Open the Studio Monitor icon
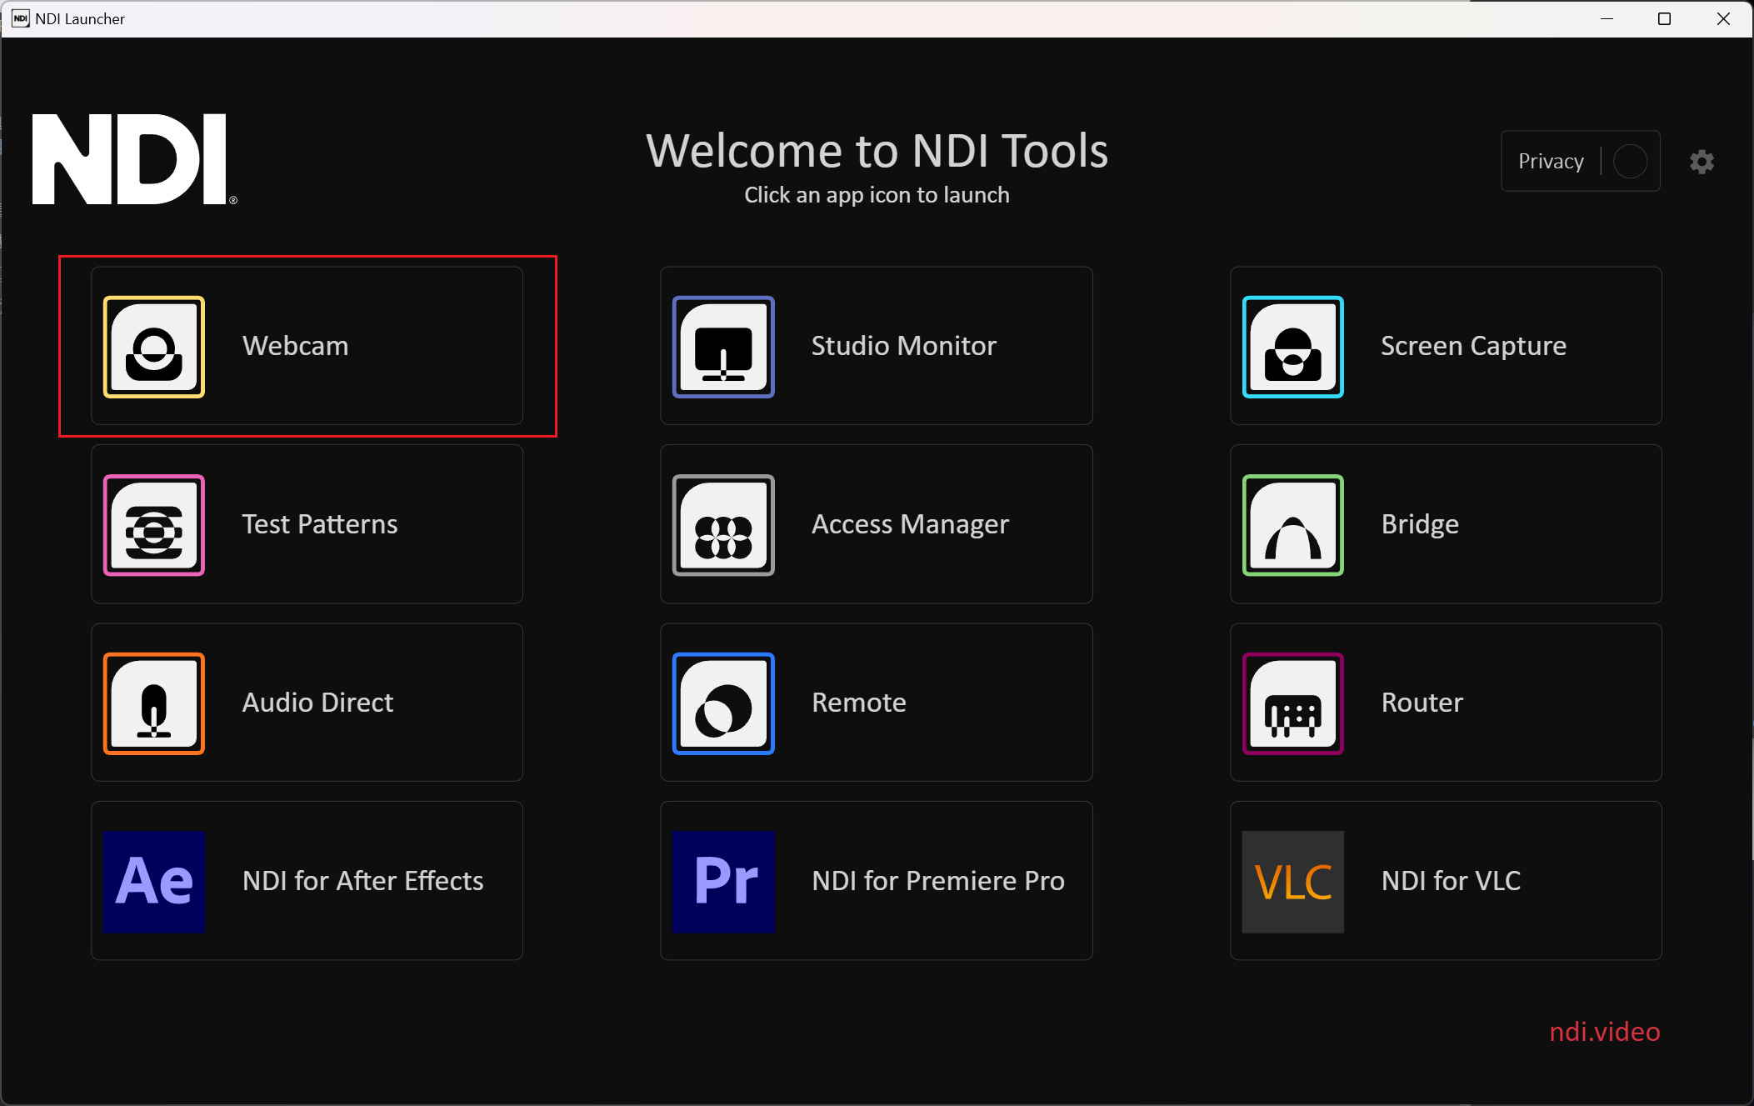Screen dimensions: 1754x1106 [x=723, y=347]
